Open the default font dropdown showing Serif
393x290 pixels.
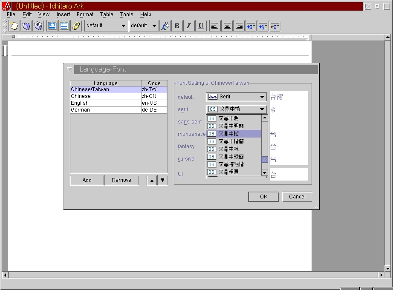tap(236, 97)
